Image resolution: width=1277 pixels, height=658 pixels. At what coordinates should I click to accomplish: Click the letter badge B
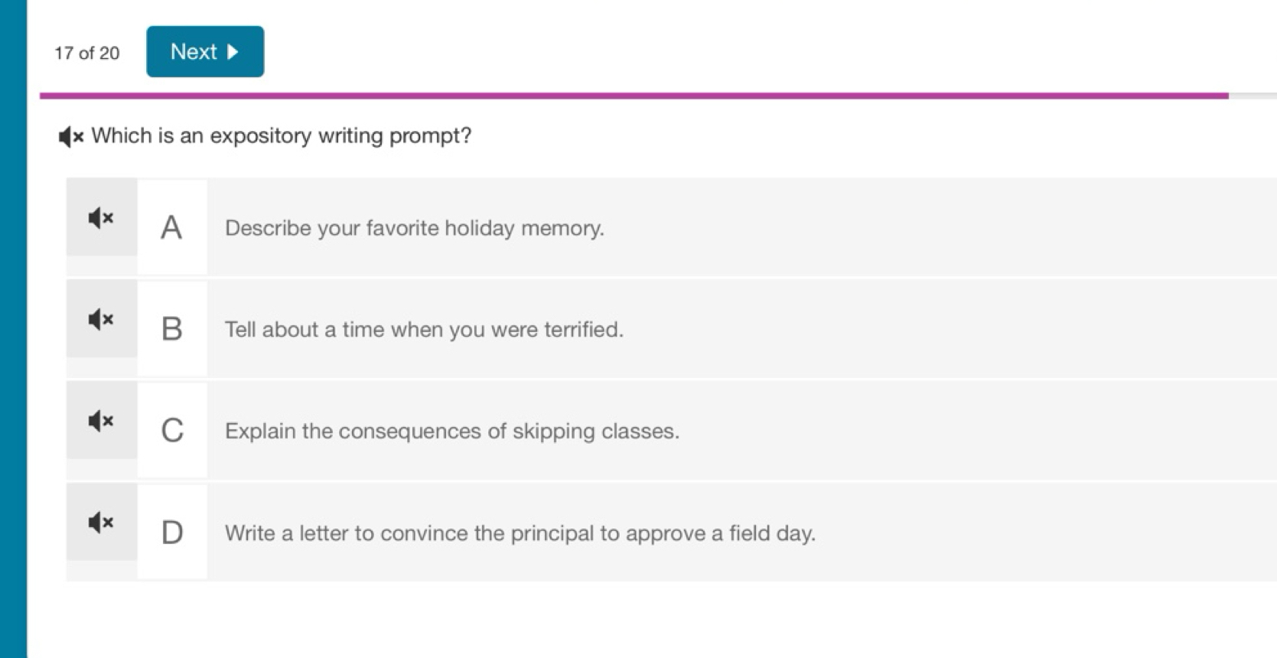171,330
